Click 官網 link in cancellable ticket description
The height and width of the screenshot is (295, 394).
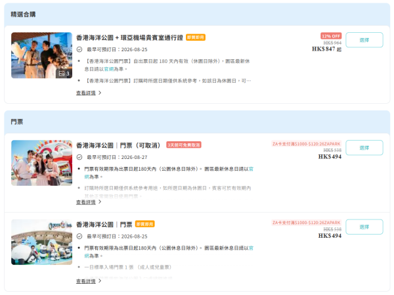(x=251, y=169)
